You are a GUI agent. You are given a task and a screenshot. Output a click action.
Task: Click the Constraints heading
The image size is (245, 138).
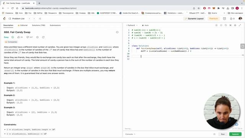[10, 125]
